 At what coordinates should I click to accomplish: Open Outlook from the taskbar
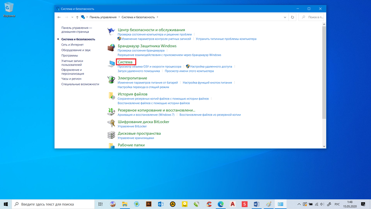[x=161, y=204]
